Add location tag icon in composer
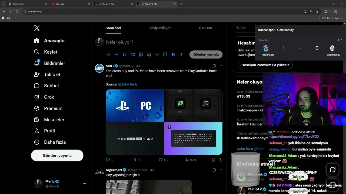The height and width of the screenshot is (194, 346). [157, 54]
